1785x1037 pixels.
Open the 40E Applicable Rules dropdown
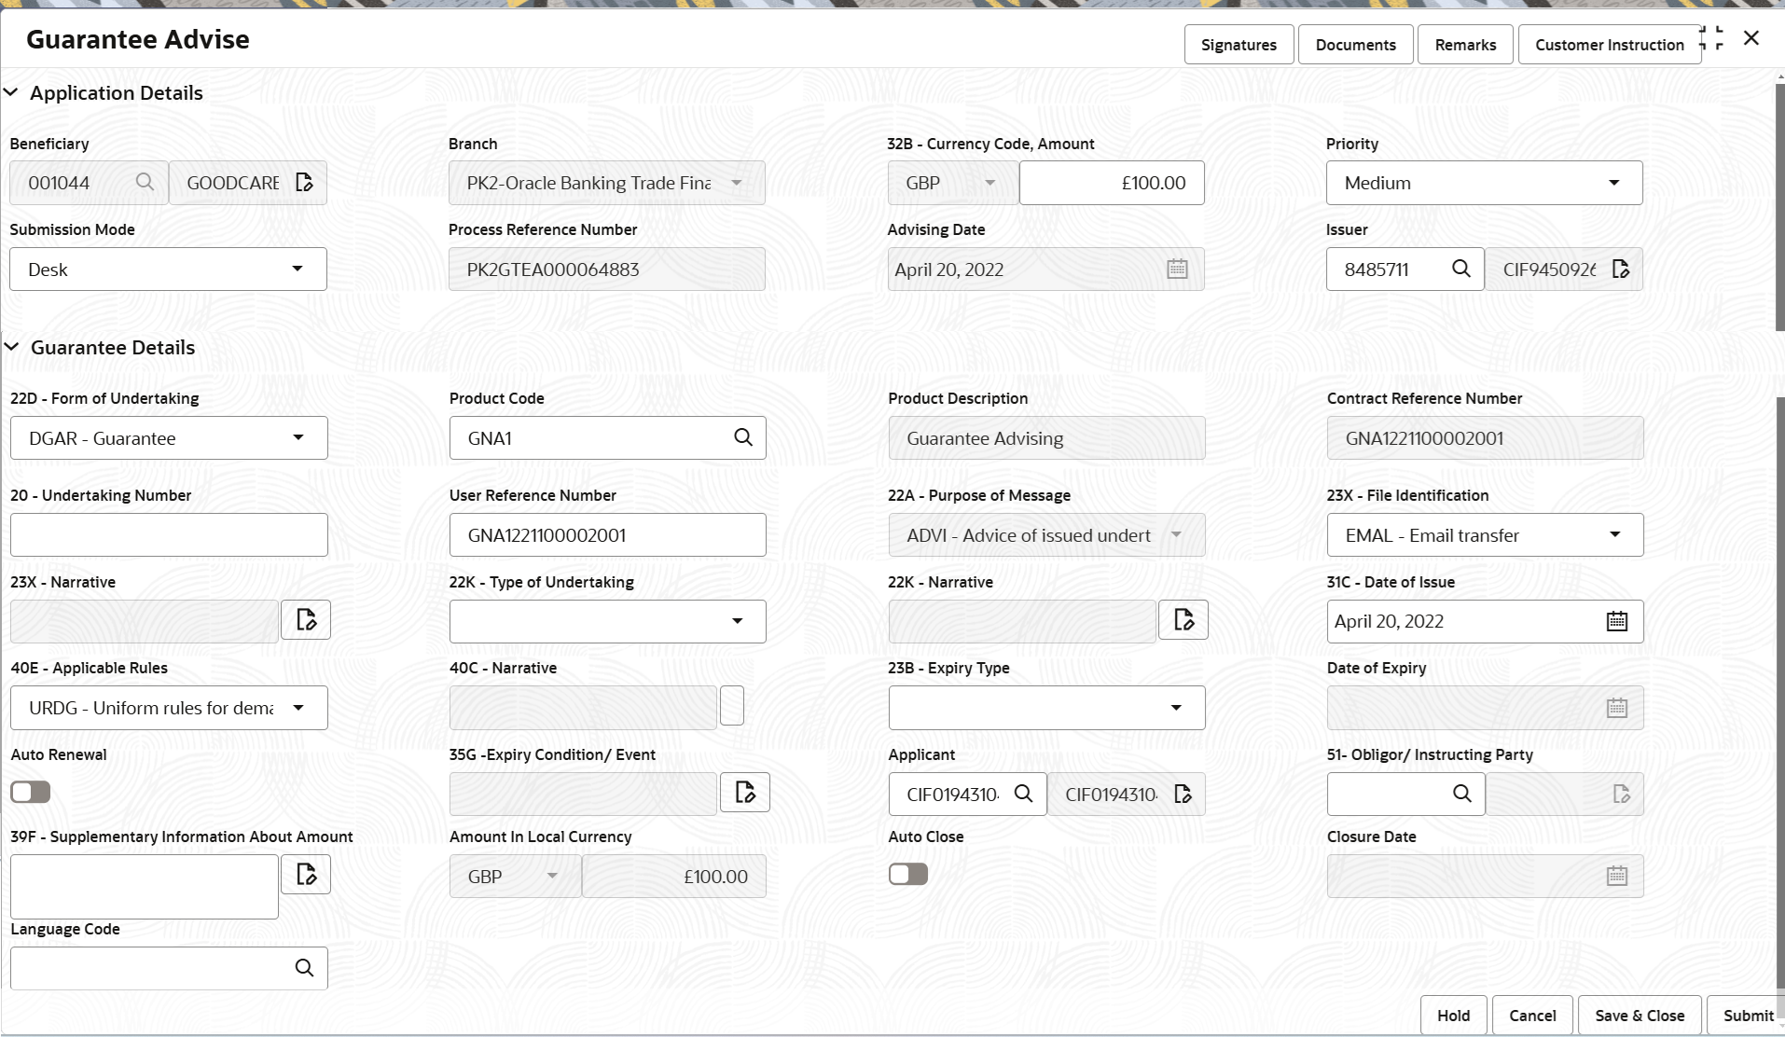point(169,708)
